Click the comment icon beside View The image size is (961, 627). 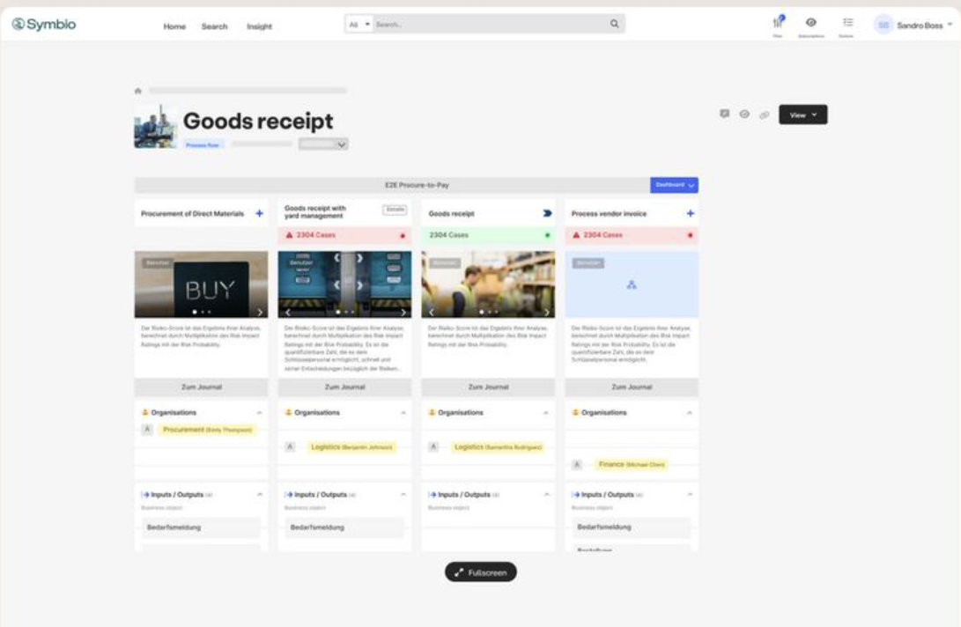tap(724, 114)
